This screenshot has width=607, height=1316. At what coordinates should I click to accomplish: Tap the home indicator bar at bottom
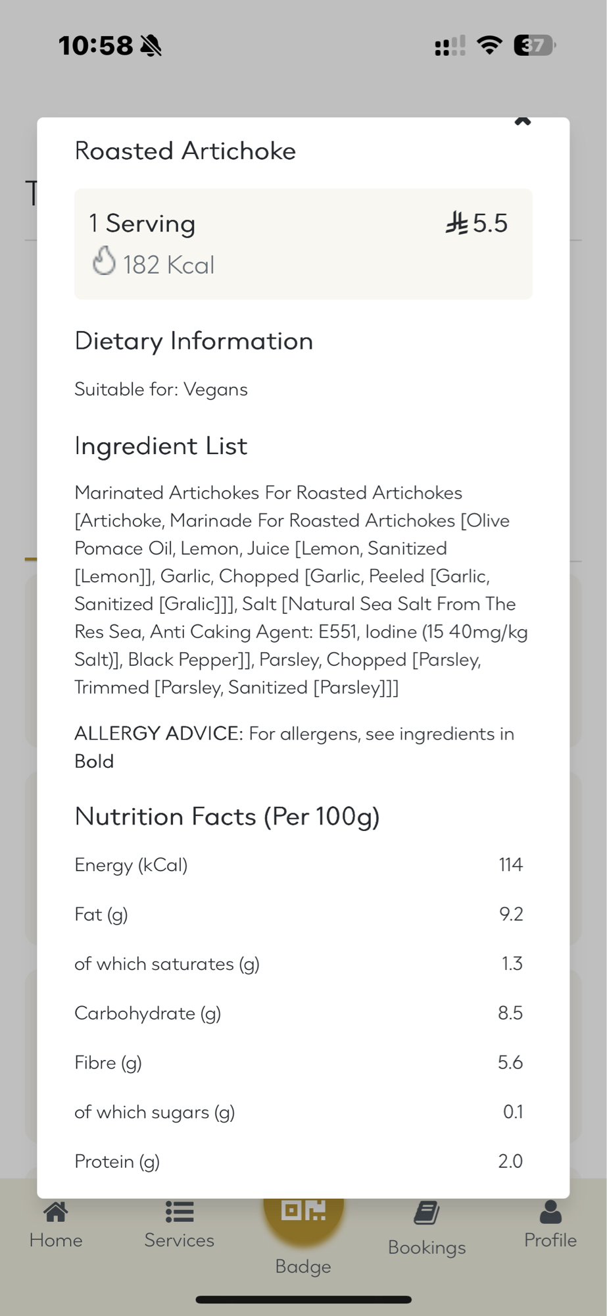tap(303, 1300)
